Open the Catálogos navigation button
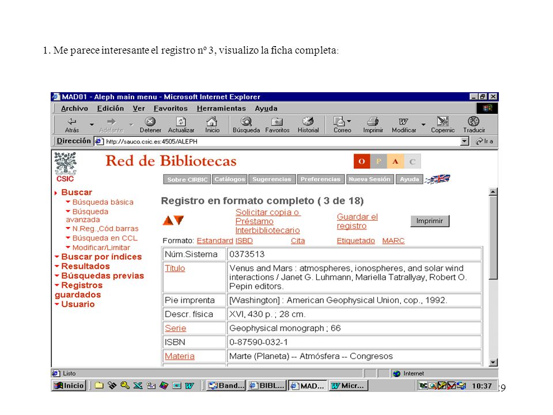The width and height of the screenshot is (553, 415). click(x=230, y=179)
